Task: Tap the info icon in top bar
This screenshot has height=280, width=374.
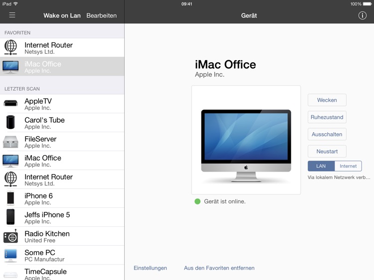Action: click(x=363, y=15)
